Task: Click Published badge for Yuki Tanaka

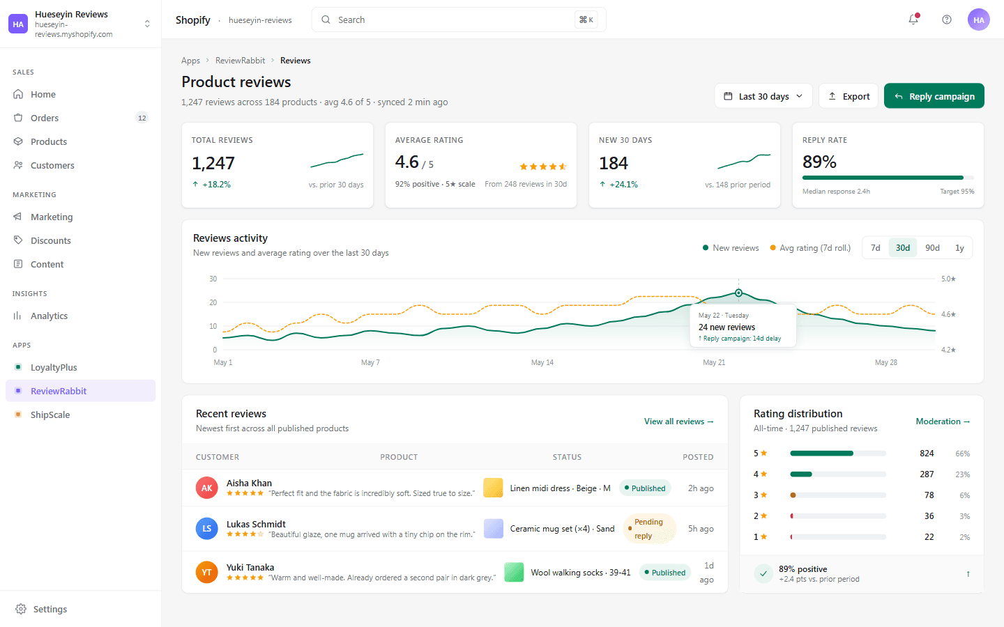Action: [x=665, y=573]
